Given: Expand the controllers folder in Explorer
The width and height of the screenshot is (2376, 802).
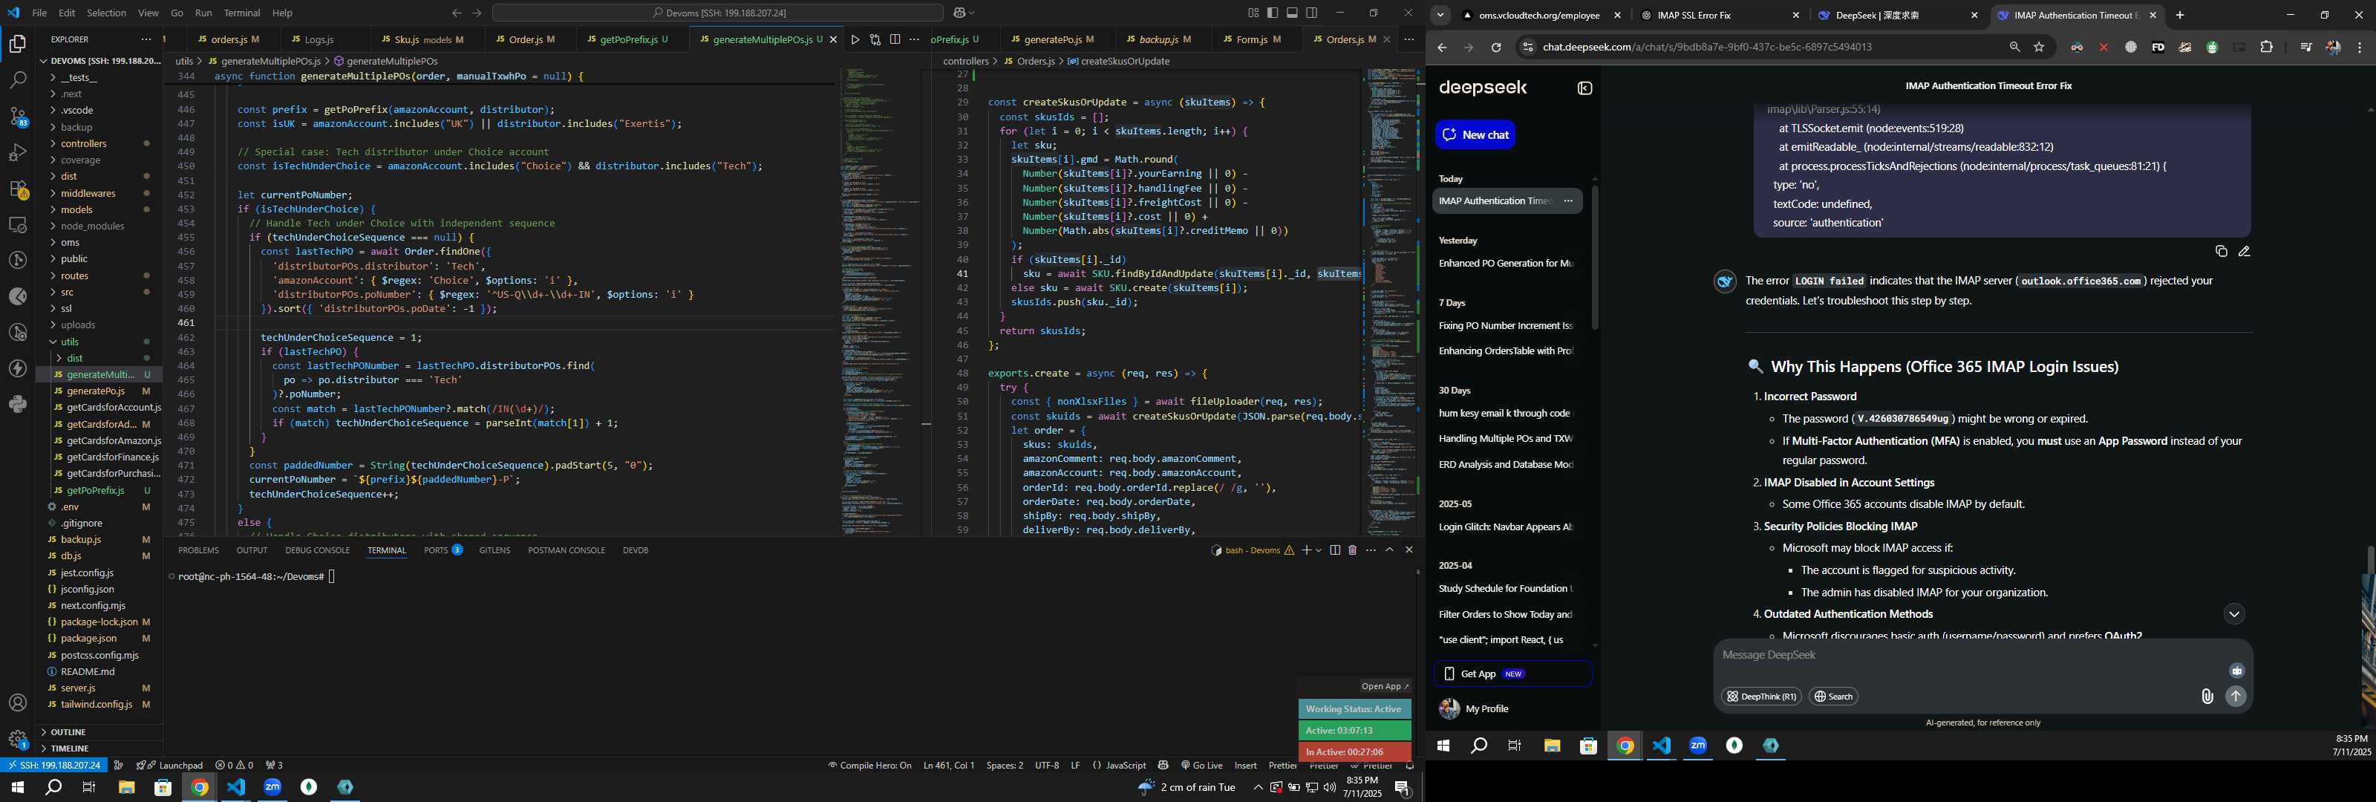Looking at the screenshot, I should tap(84, 144).
